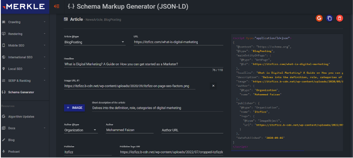353x158 pixels.
Task: Click the Merkle logo
Action: pyautogui.click(x=24, y=7)
